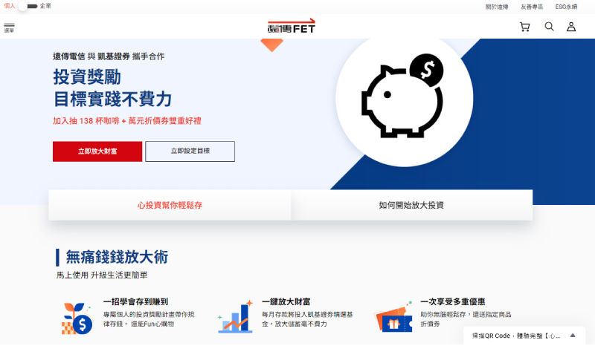The image size is (595, 346).
Task: Switch to 如何開始放大投資 tab
Action: point(412,205)
